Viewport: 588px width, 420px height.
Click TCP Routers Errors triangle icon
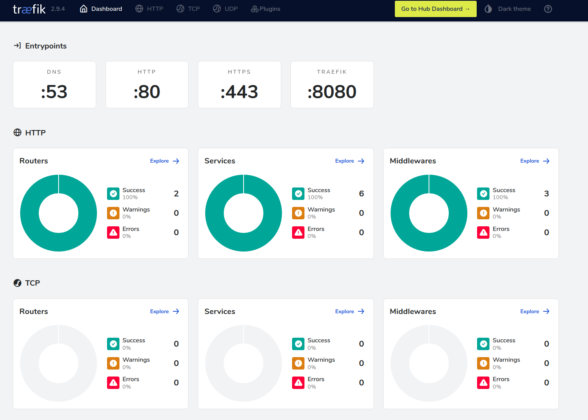click(113, 382)
